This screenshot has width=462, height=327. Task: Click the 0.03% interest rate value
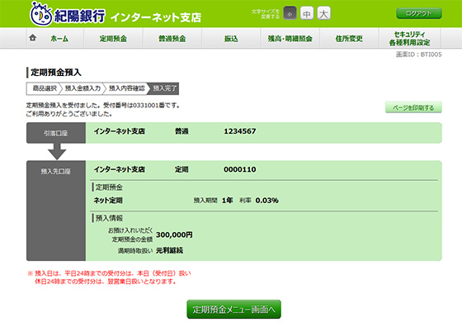[267, 201]
